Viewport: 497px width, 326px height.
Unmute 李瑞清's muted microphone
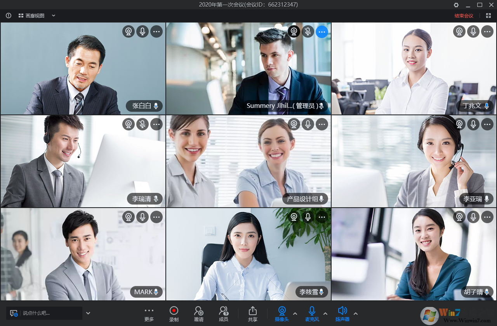pos(142,124)
